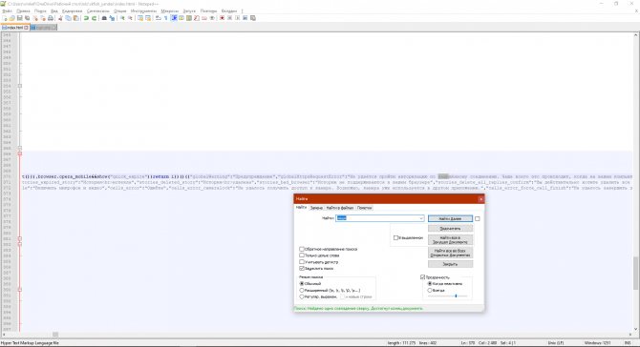Click the 'Найти далее' button
The height and width of the screenshot is (347, 640).
pyautogui.click(x=450, y=218)
